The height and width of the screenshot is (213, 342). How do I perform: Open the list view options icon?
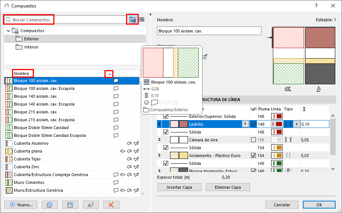tap(142, 20)
